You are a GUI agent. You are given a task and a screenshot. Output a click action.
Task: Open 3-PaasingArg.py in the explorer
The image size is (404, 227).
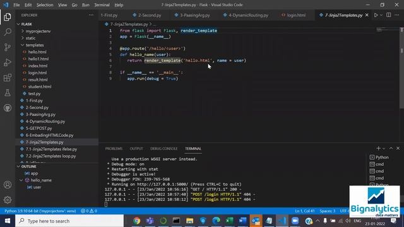tap(40, 114)
